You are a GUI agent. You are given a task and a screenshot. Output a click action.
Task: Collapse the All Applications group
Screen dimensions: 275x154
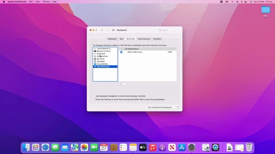124,49
